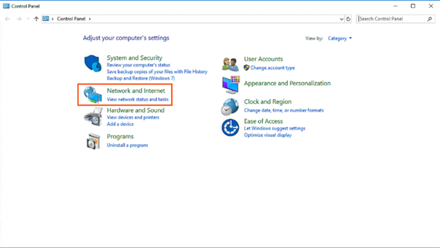
Task: Click the System and Security shield icon
Action: tap(93, 64)
